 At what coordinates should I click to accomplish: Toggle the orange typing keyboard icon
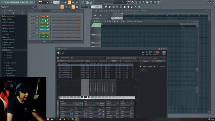click(x=62, y=7)
